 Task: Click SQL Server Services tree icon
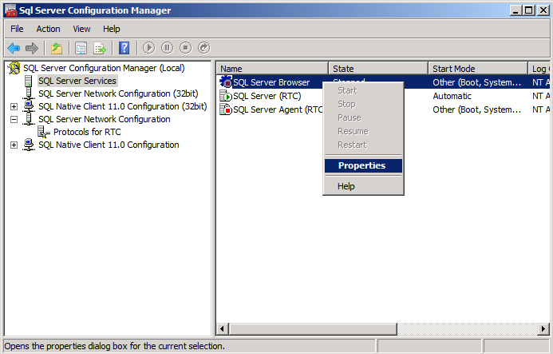pyautogui.click(x=29, y=81)
